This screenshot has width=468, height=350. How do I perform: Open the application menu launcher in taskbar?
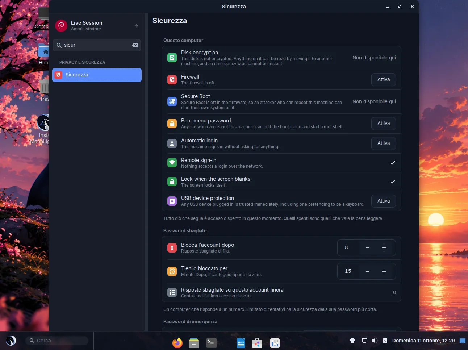(x=11, y=341)
